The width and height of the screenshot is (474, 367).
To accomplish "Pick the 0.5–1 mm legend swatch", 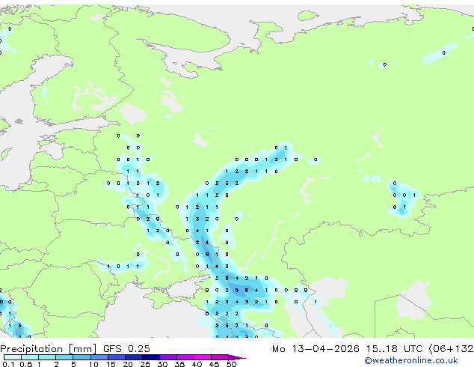I will [x=30, y=357].
